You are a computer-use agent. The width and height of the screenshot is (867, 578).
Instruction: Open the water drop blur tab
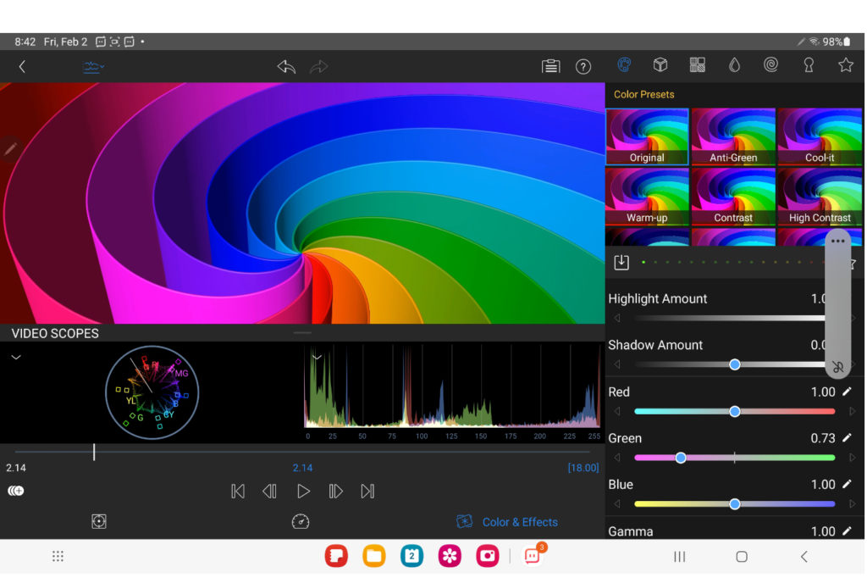pos(734,65)
